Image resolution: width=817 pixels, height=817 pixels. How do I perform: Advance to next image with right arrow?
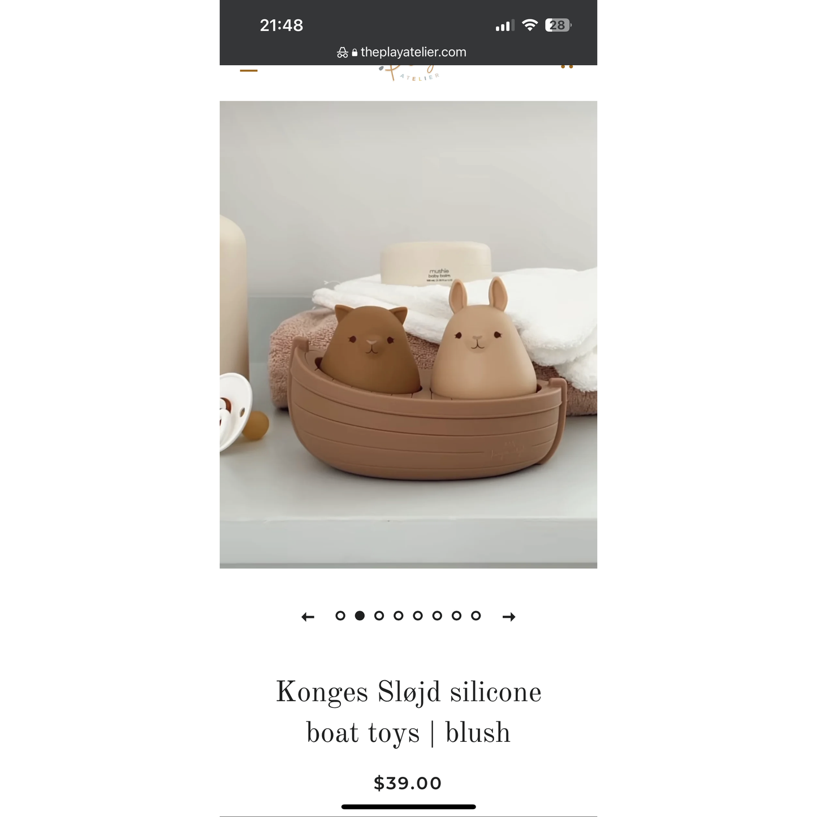pyautogui.click(x=509, y=617)
